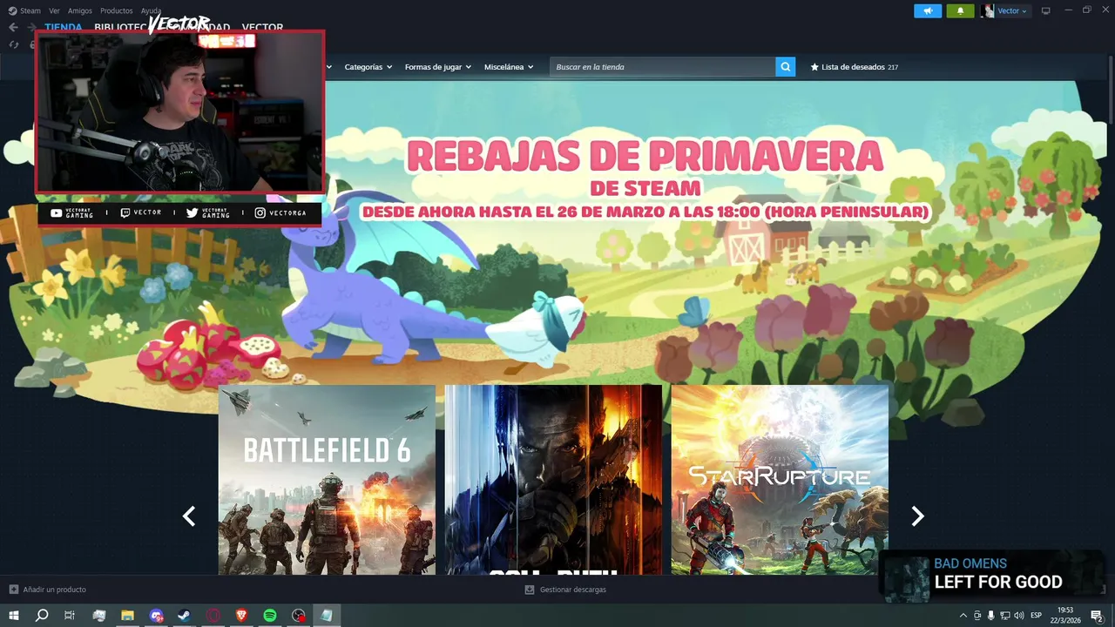
Task: Open Task View on the taskbar
Action: click(x=70, y=616)
